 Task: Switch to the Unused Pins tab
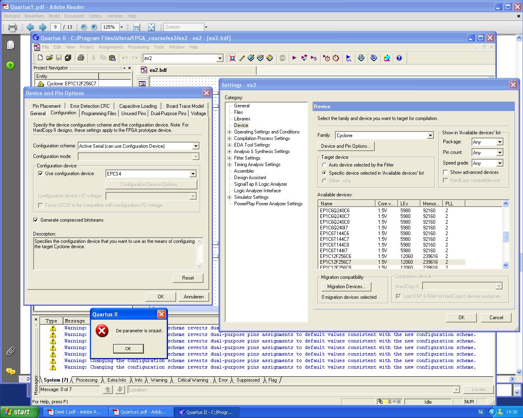click(x=133, y=113)
